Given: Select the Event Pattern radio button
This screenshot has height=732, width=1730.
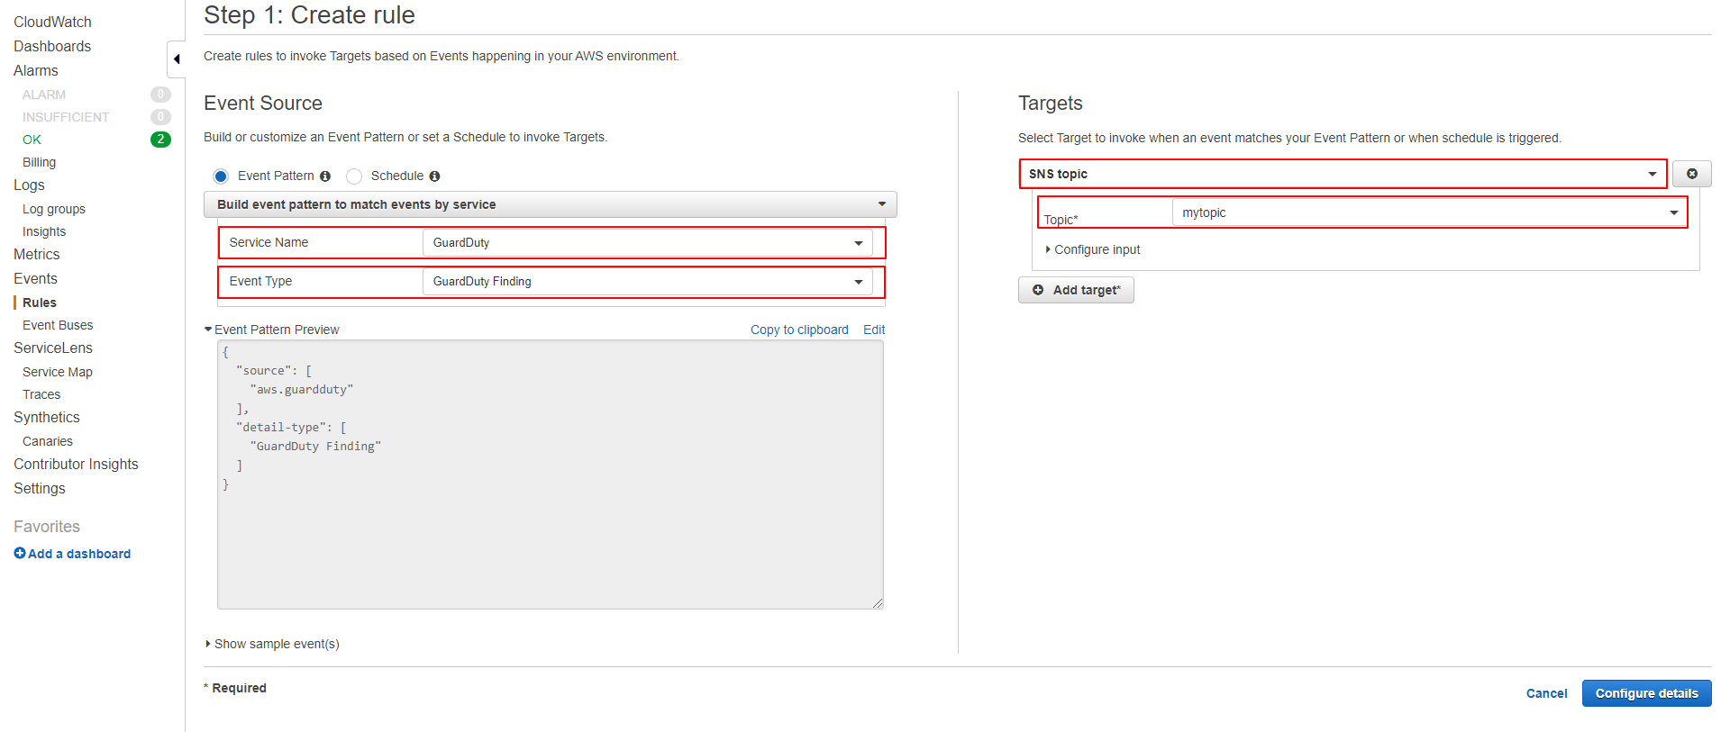Looking at the screenshot, I should pyautogui.click(x=221, y=176).
